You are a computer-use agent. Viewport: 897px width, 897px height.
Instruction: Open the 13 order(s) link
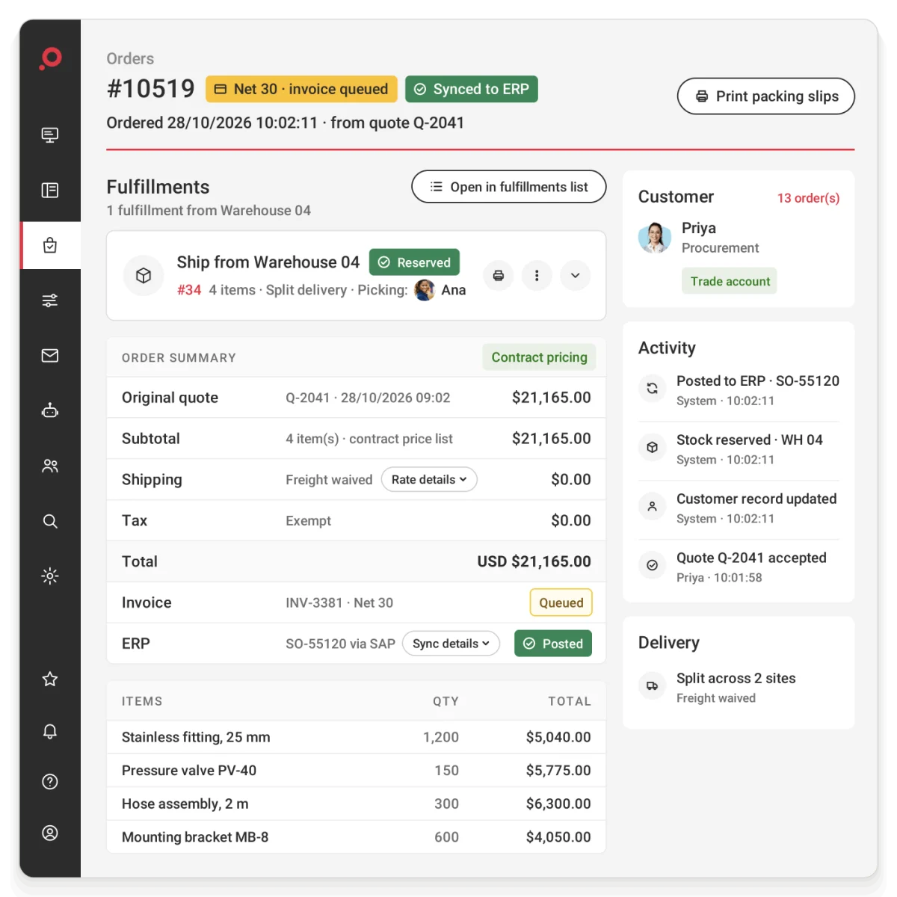[x=808, y=198]
